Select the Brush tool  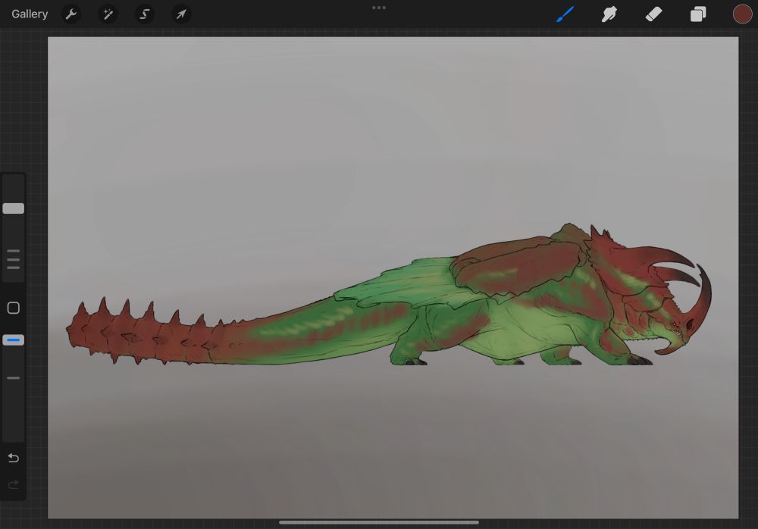click(565, 14)
